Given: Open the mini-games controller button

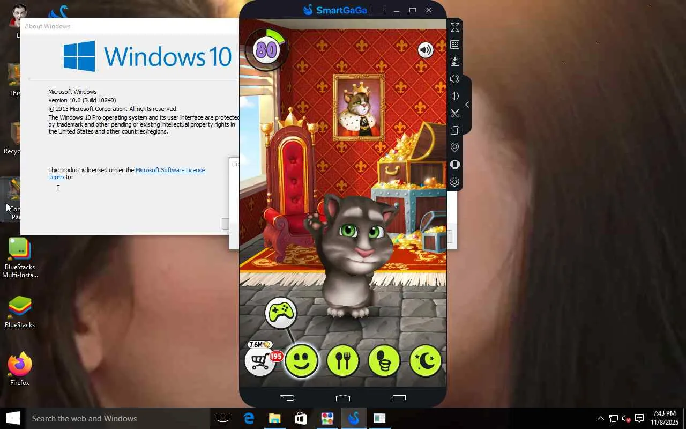Looking at the screenshot, I should coord(281,312).
